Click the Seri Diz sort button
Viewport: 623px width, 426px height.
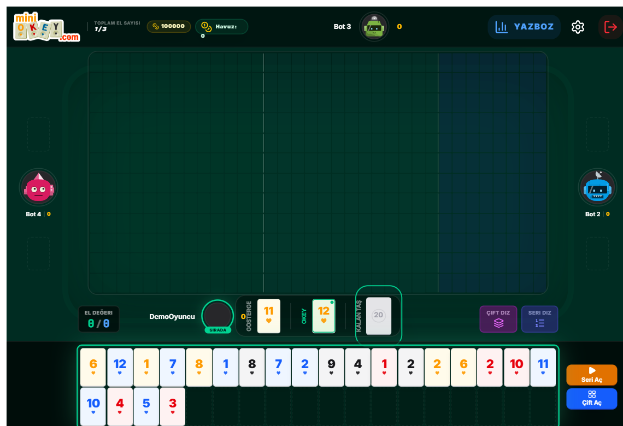pyautogui.click(x=539, y=319)
